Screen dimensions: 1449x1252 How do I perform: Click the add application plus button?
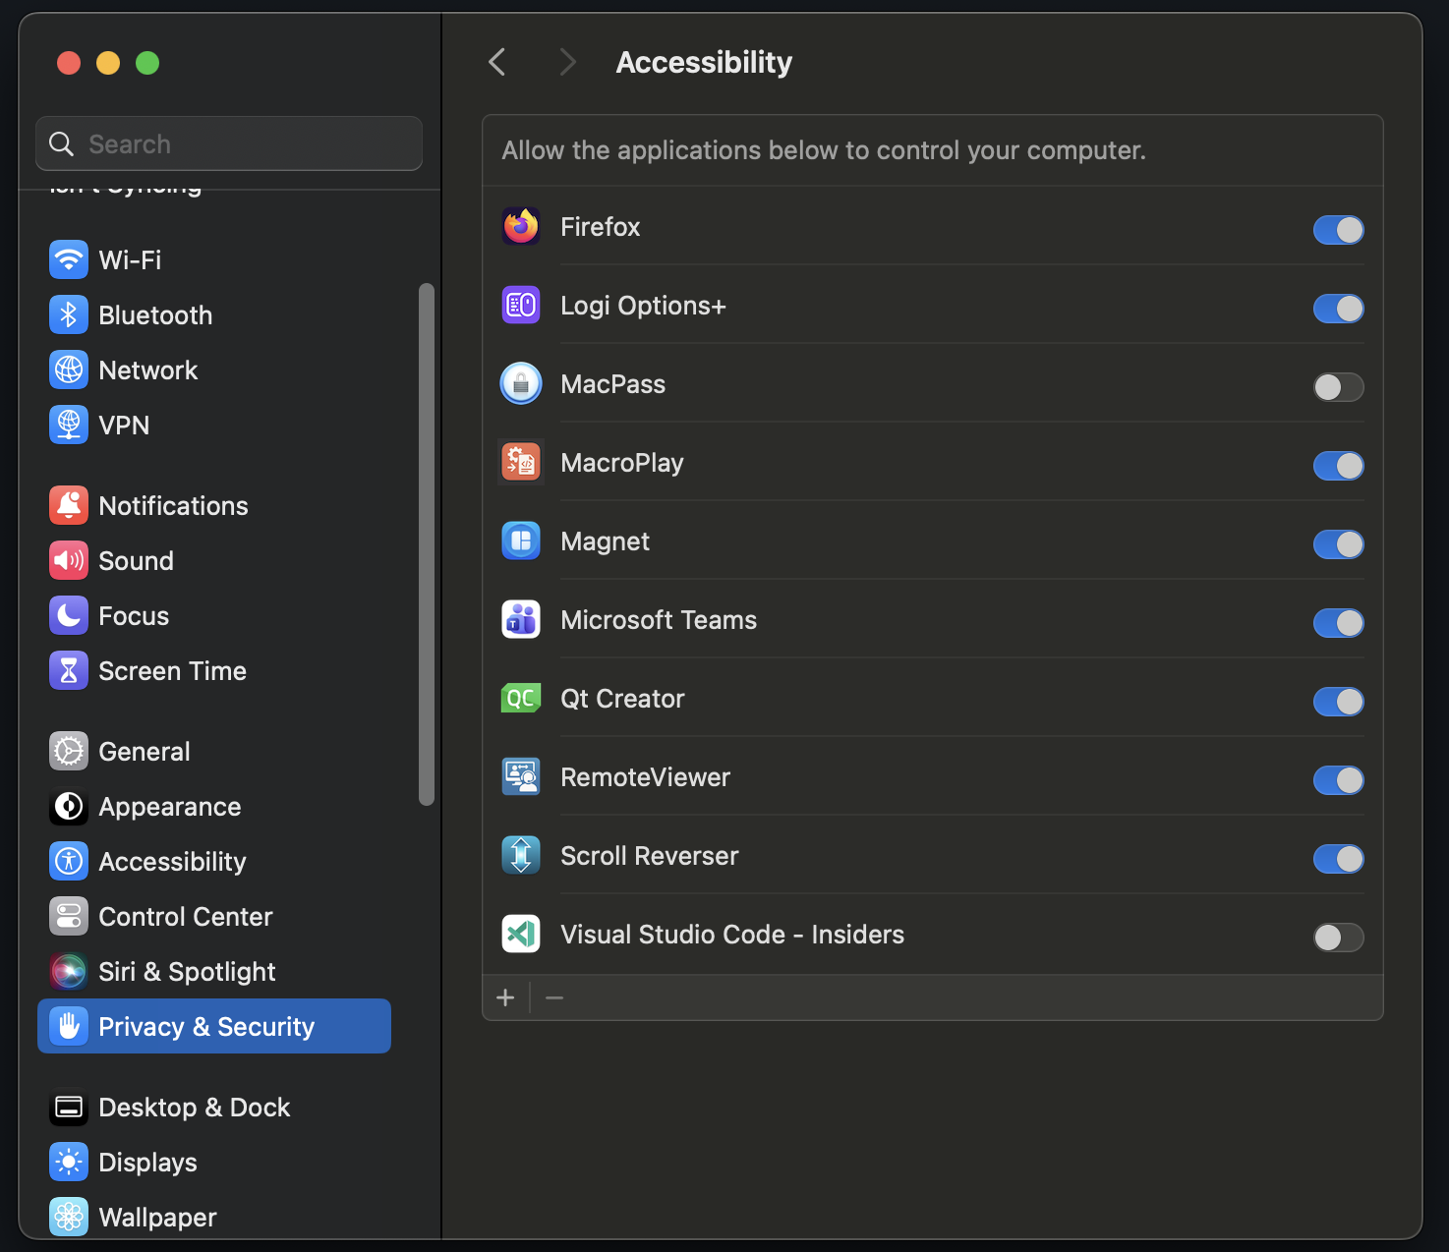(504, 996)
